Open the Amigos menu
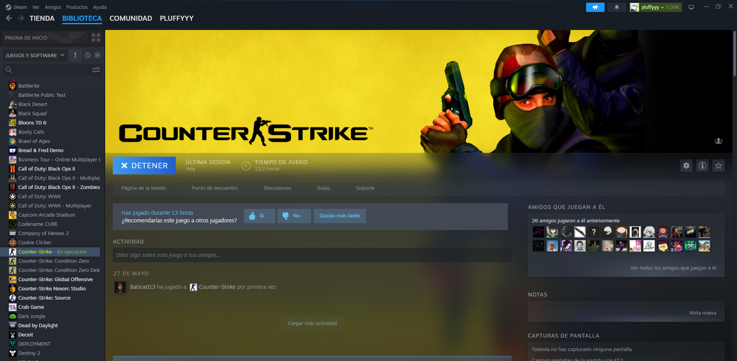Image resolution: width=737 pixels, height=361 pixels. tap(53, 7)
